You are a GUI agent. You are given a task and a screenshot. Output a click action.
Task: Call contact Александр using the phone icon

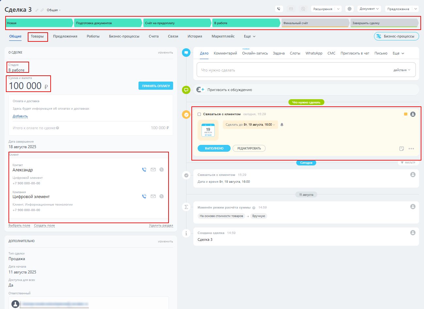144,170
